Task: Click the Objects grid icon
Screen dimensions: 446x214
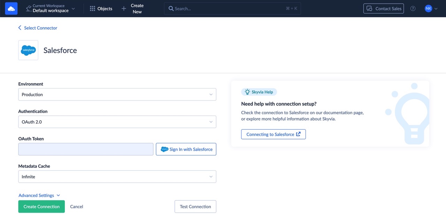Action: click(92, 9)
